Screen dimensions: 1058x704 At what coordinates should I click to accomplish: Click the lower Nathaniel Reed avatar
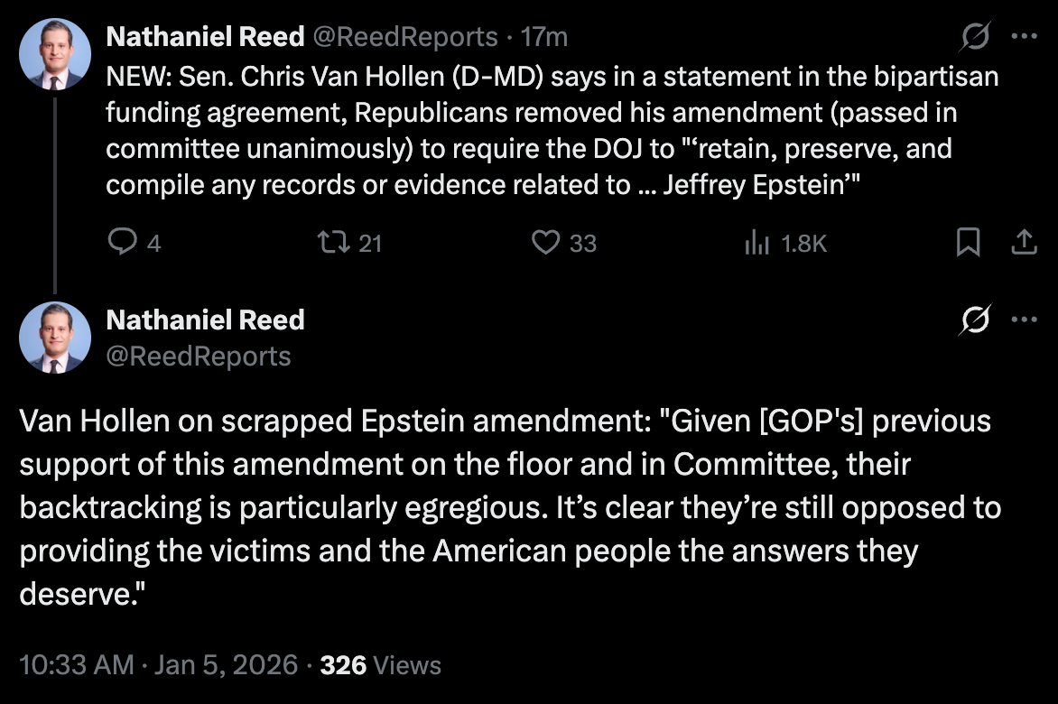(x=54, y=338)
